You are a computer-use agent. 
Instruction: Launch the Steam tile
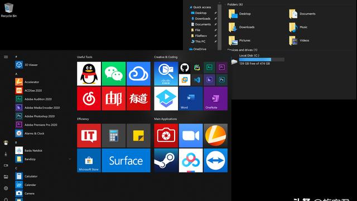coord(166,160)
